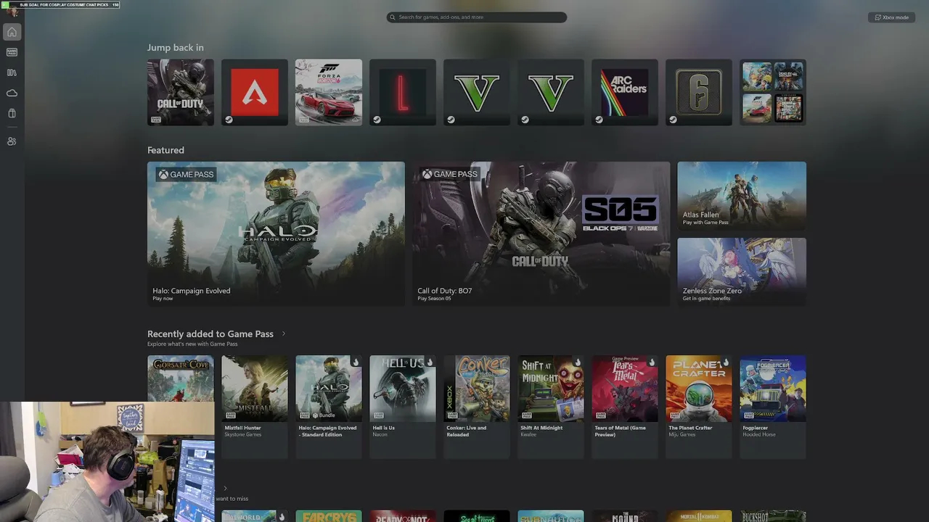Open the Sea of Thieves card in the bottom row
929x522 pixels.
(x=477, y=516)
